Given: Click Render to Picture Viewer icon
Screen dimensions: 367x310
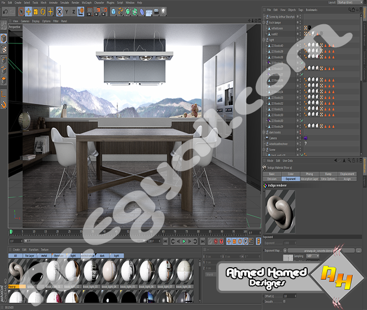Looking at the screenshot, I should pos(97,12).
